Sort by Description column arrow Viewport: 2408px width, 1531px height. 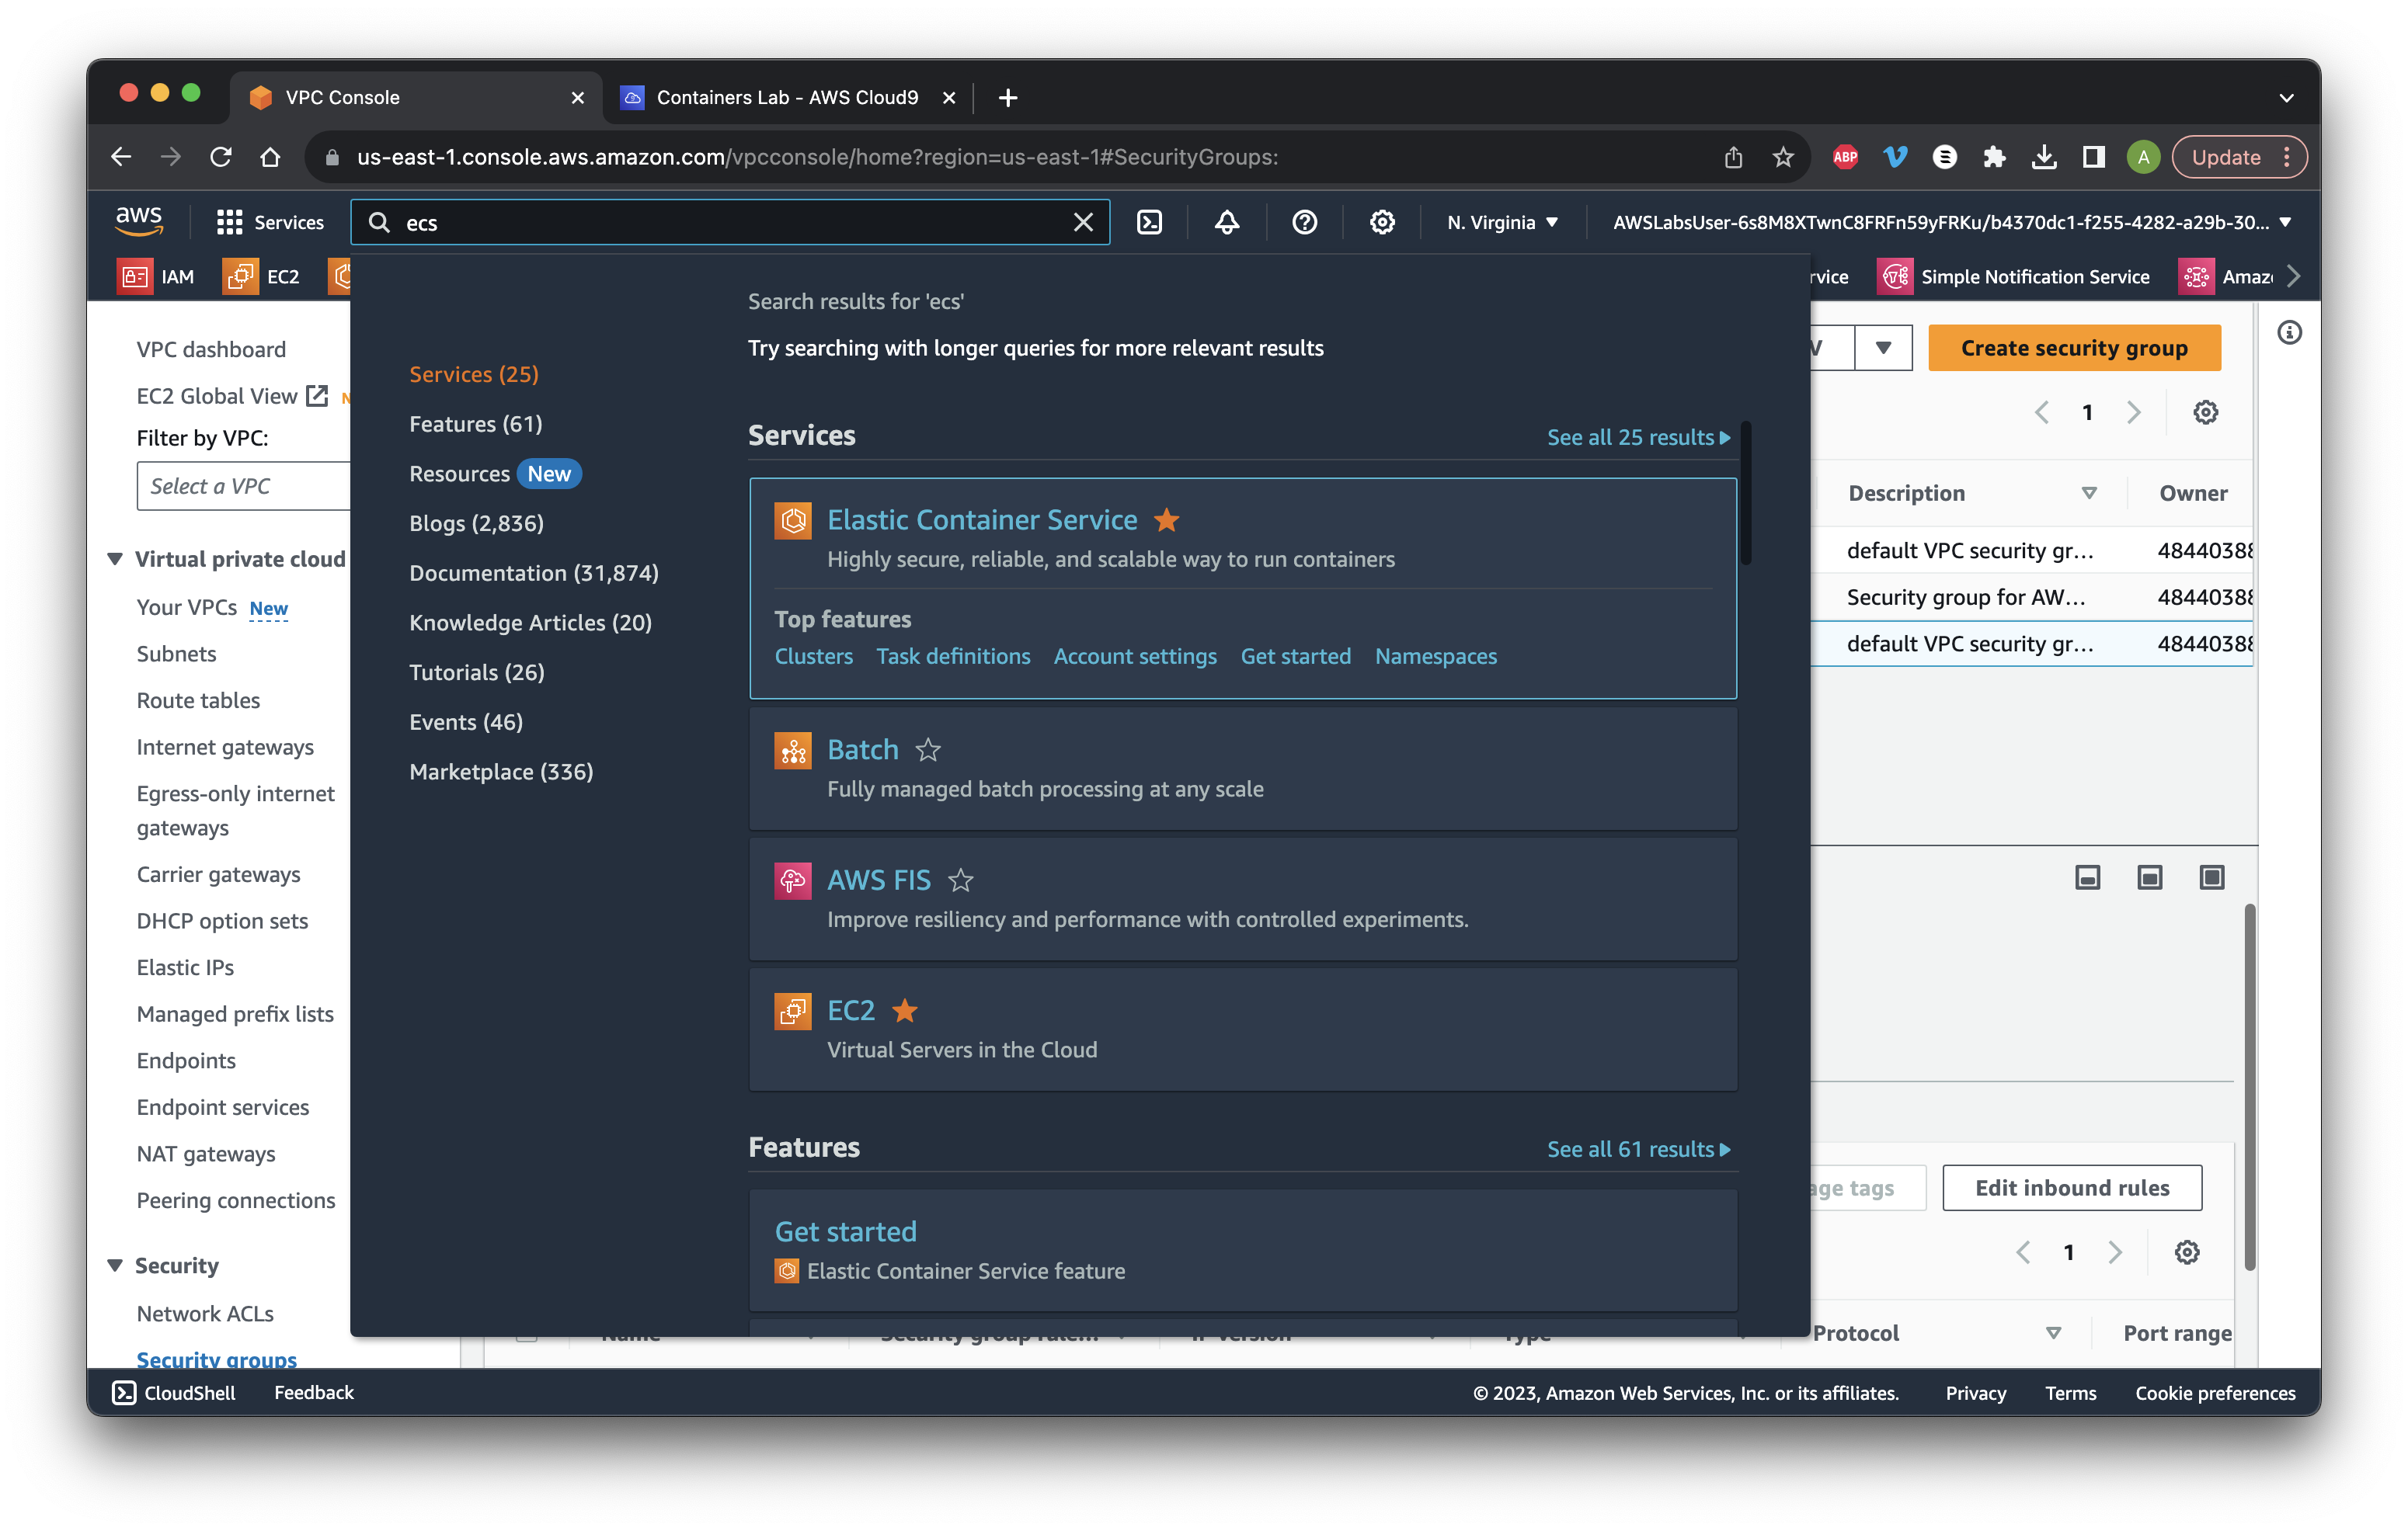click(2088, 493)
